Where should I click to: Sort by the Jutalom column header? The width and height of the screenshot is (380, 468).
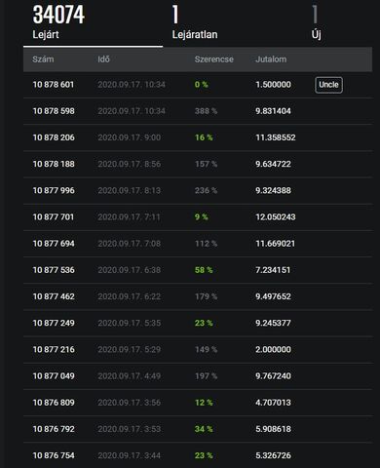click(x=271, y=59)
